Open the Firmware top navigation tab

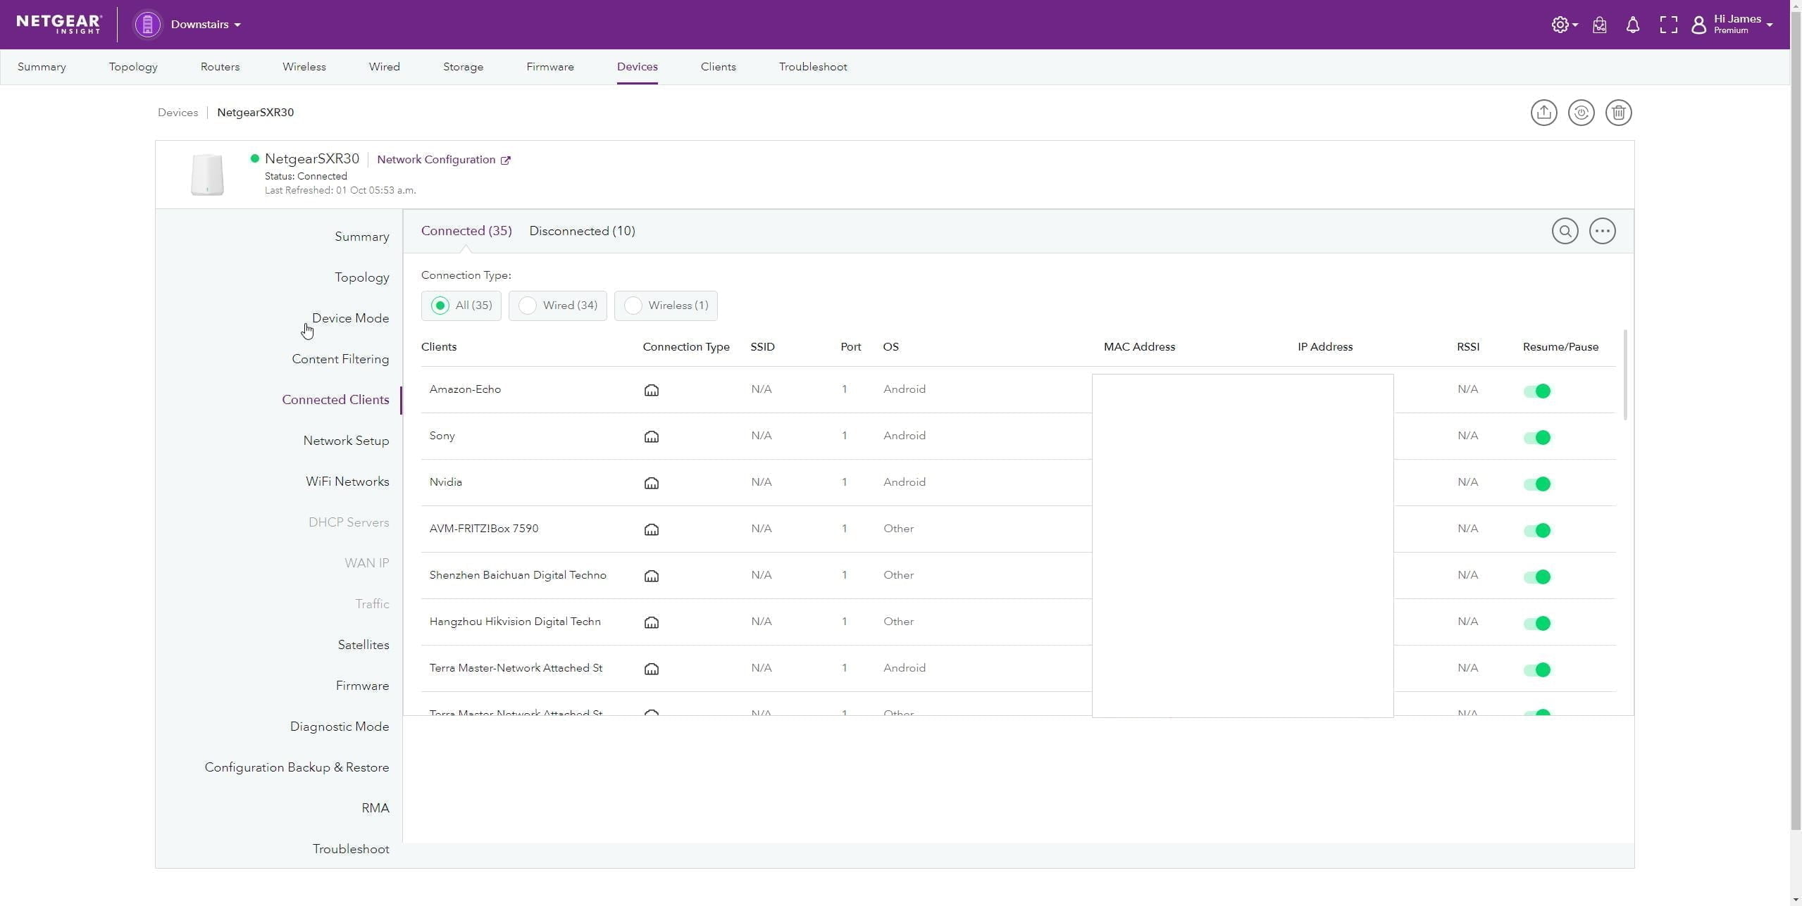tap(549, 67)
